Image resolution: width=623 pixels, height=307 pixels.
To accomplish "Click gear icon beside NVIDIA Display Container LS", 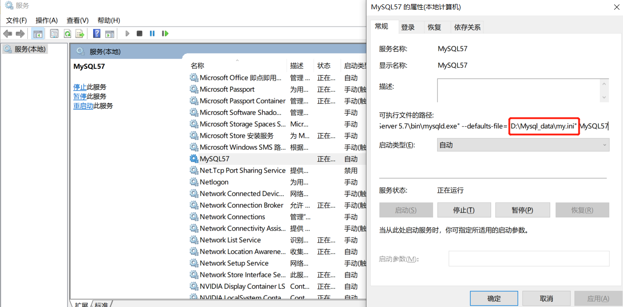I will 194,286.
